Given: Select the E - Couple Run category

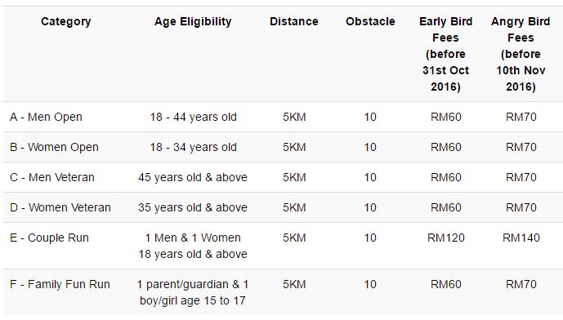Looking at the screenshot, I should 49,238.
